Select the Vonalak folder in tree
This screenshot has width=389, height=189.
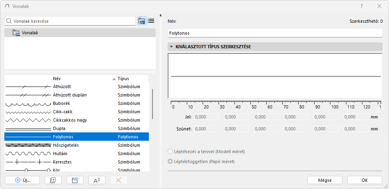click(x=80, y=33)
